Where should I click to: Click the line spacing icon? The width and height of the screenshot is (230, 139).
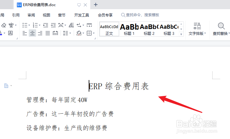pyautogui.click(x=65, y=33)
